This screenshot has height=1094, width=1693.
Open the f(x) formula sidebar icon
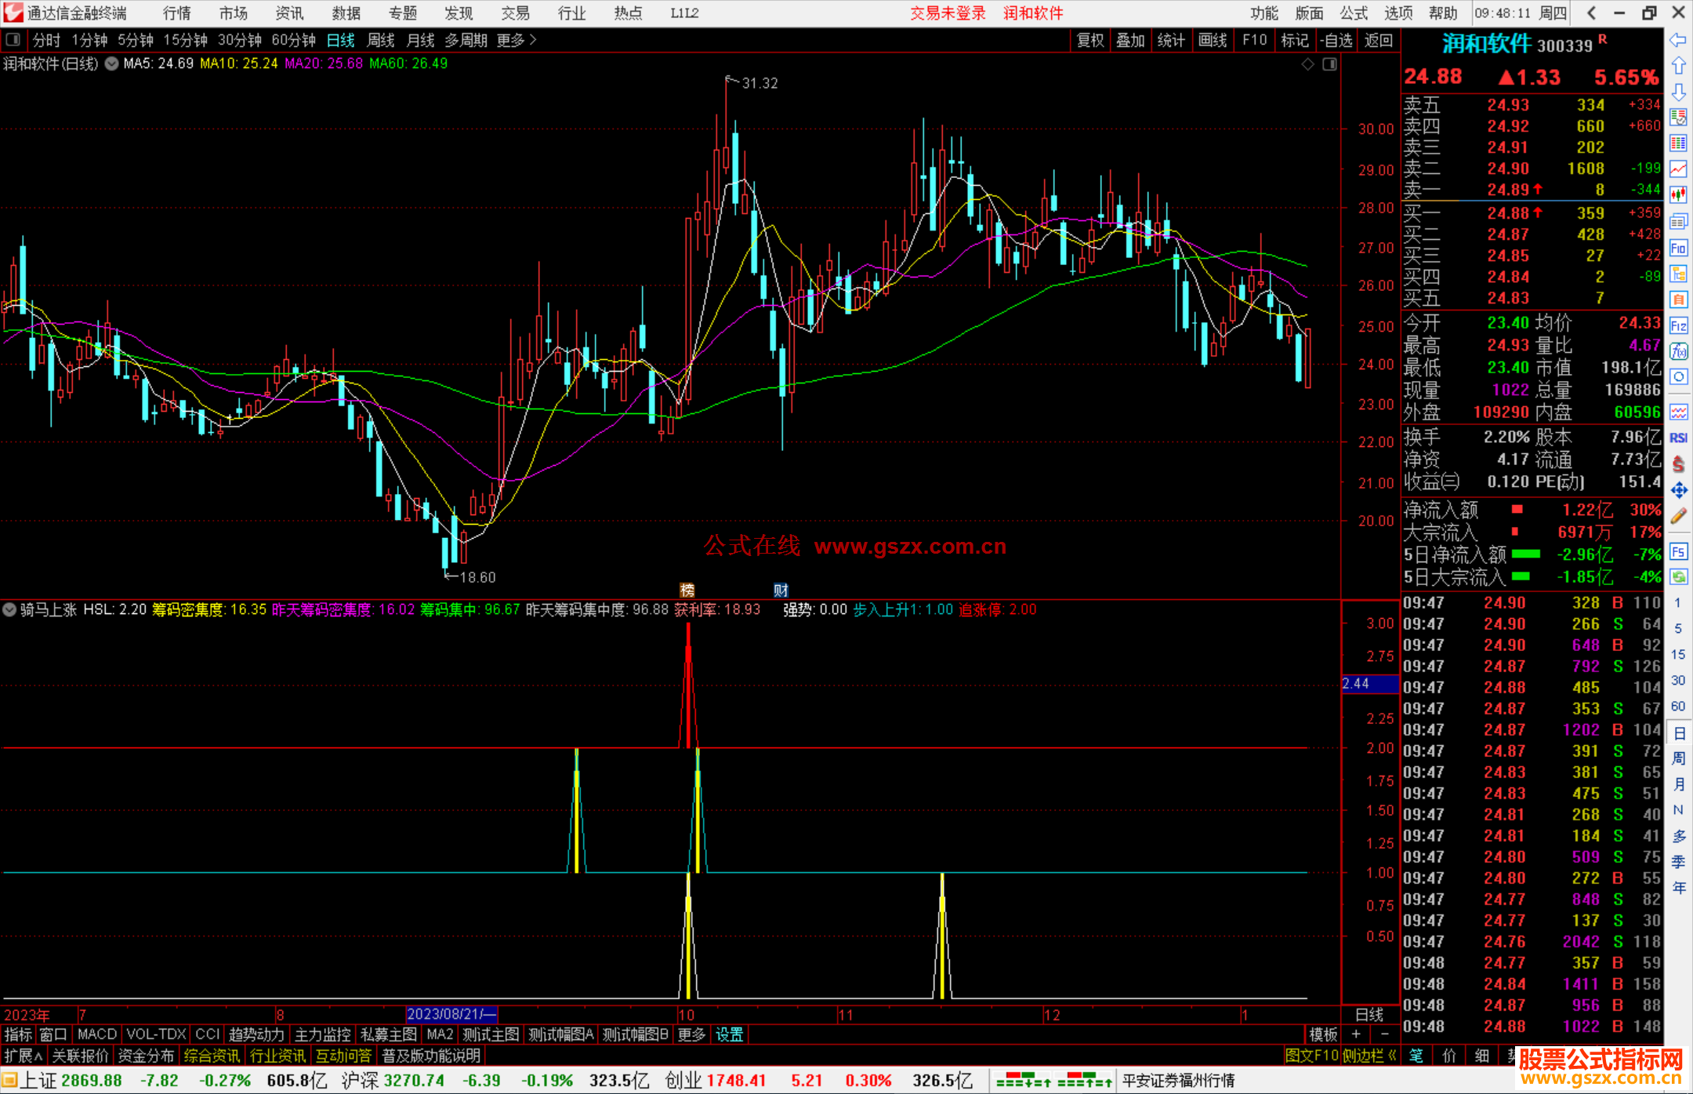coord(1678,351)
